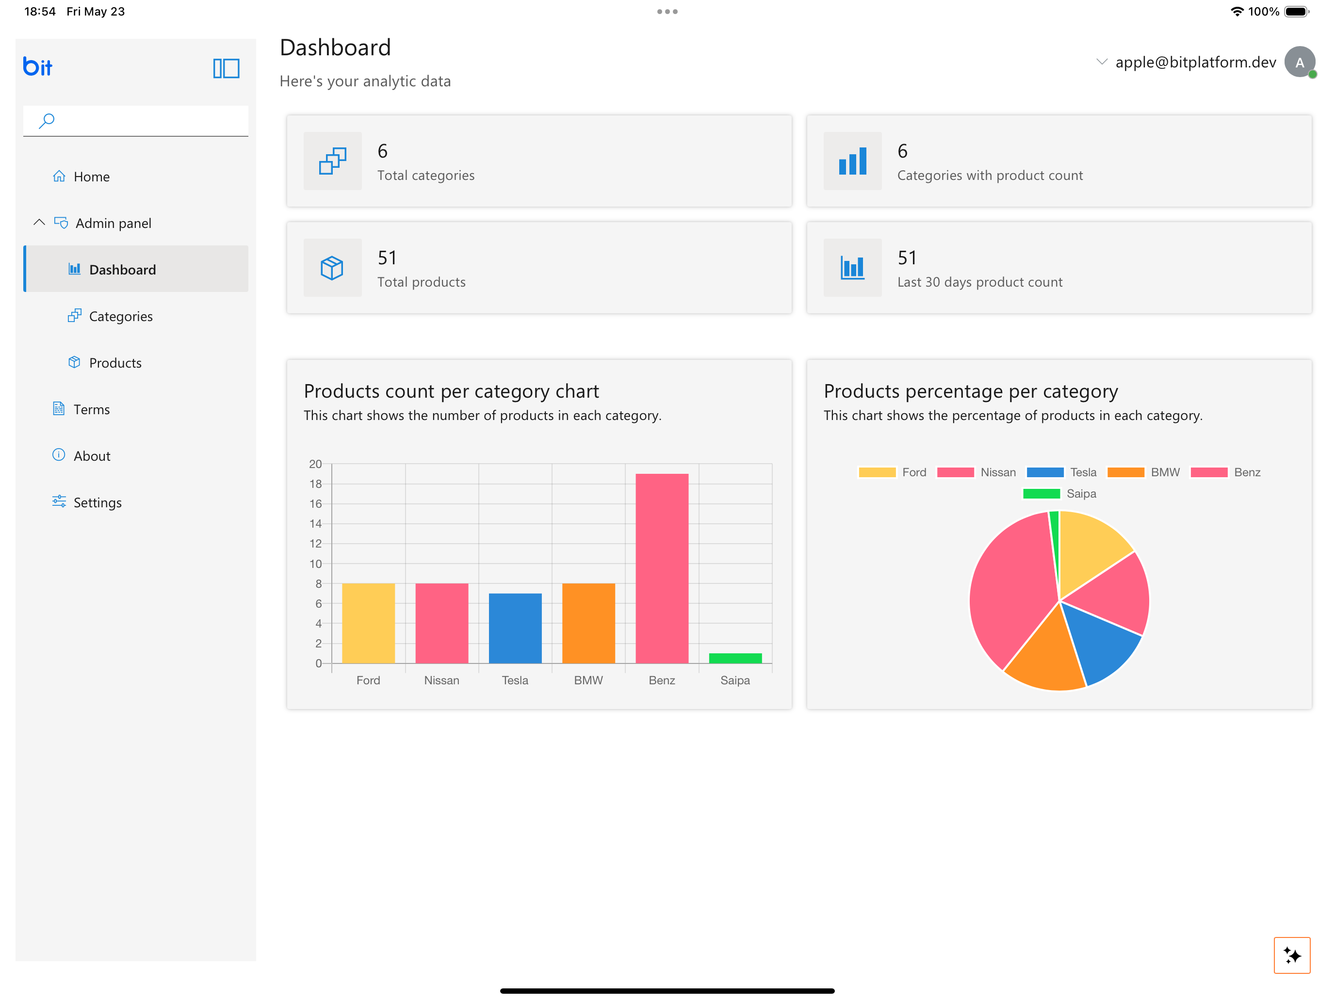This screenshot has height=1001, width=1335.
Task: Open the Products menu item
Action: click(136, 362)
